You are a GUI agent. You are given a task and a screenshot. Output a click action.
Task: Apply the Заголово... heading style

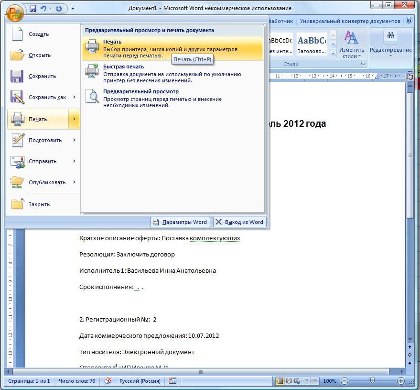[312, 45]
